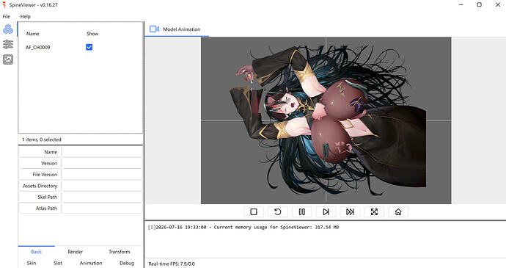Screen dimensions: 506x268
Task: Fast forward the animation
Action: point(350,211)
